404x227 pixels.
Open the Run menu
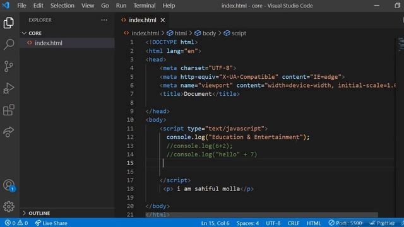[x=121, y=6]
